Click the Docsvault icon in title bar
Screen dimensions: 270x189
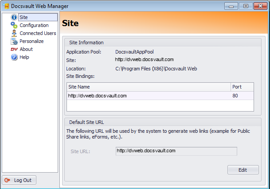[x=7, y=6]
